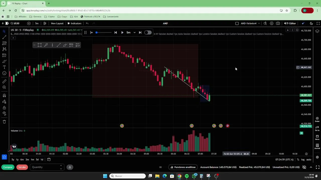Screen dimensions: 321x180
Task: Toggle the switch in the replay control bar
Action: tap(148, 32)
